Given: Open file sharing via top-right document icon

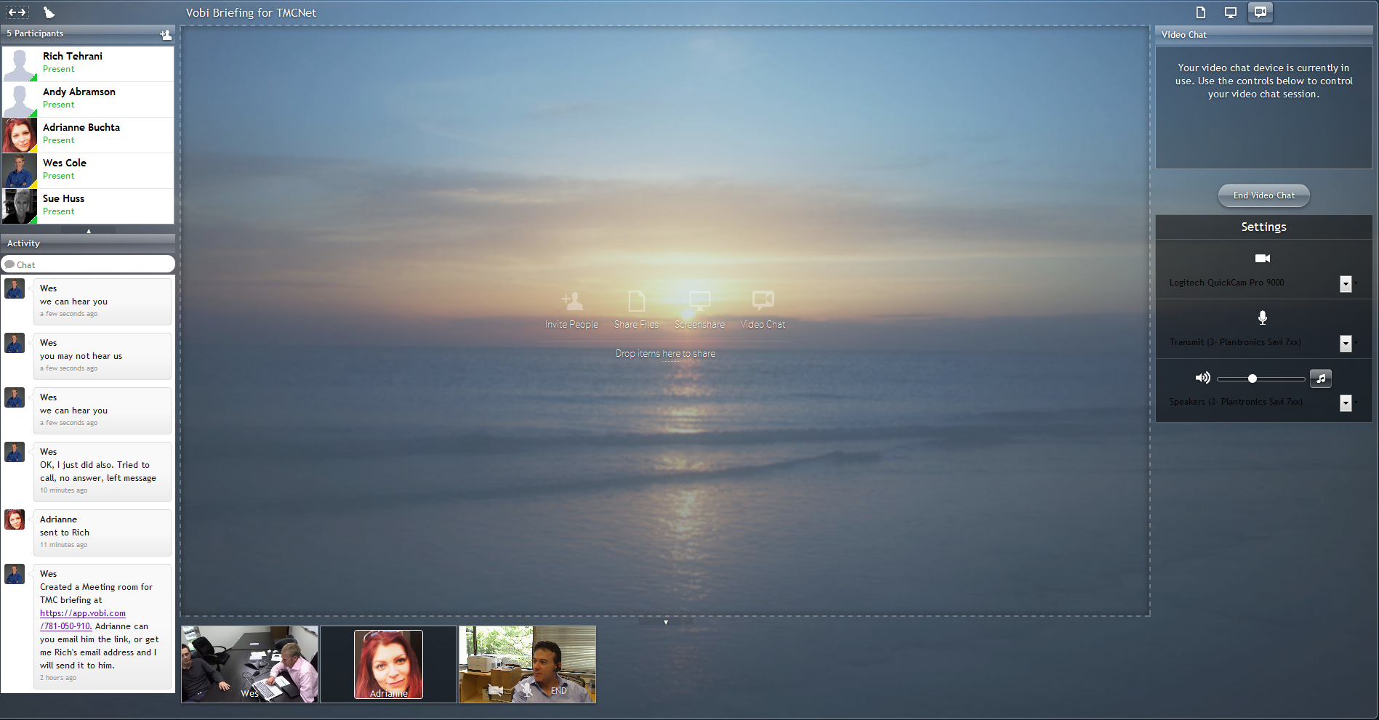Looking at the screenshot, I should click(x=1201, y=12).
